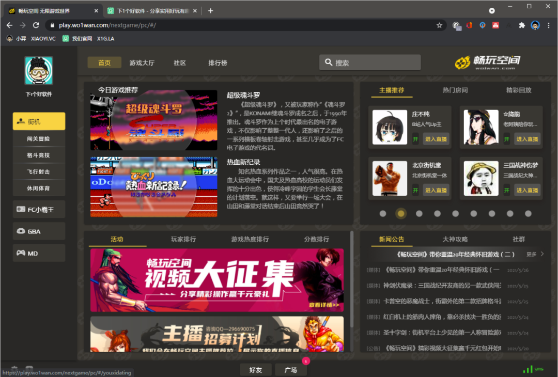558x377 pixels.
Task: Select the first carousel page dot
Action: tap(382, 213)
